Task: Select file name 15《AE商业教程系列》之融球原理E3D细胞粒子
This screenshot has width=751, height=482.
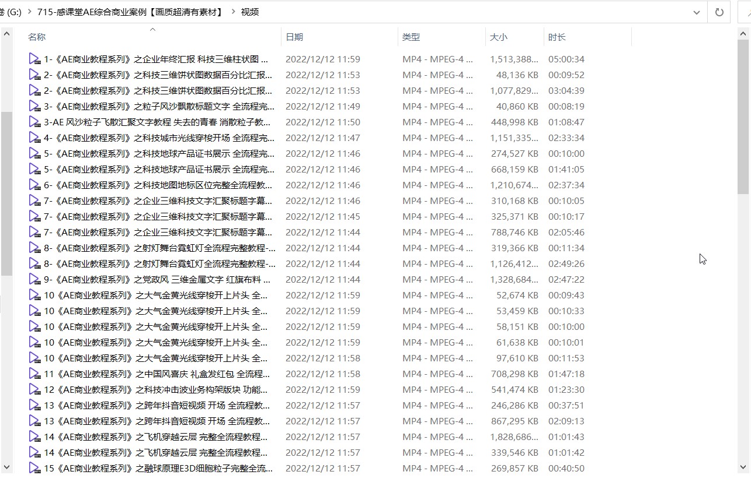Action: click(x=158, y=468)
